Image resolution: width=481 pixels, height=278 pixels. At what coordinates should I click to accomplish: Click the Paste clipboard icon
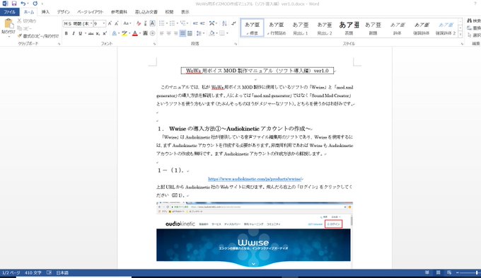(x=8, y=24)
